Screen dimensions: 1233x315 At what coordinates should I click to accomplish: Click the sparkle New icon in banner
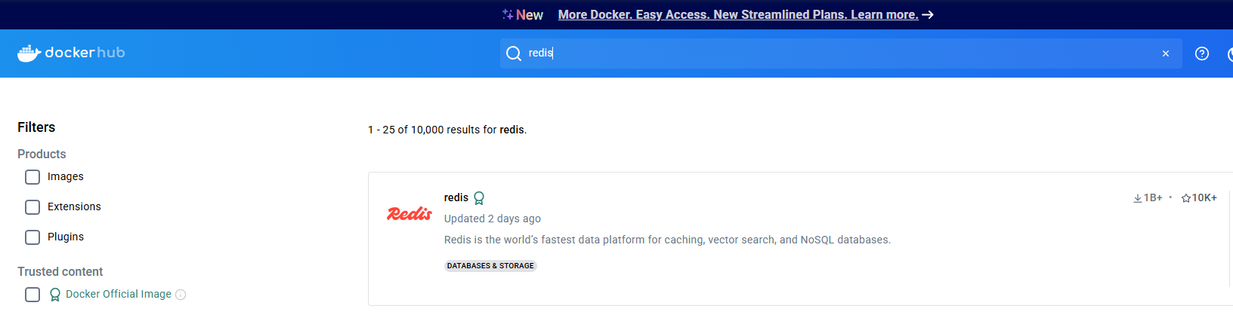point(508,14)
